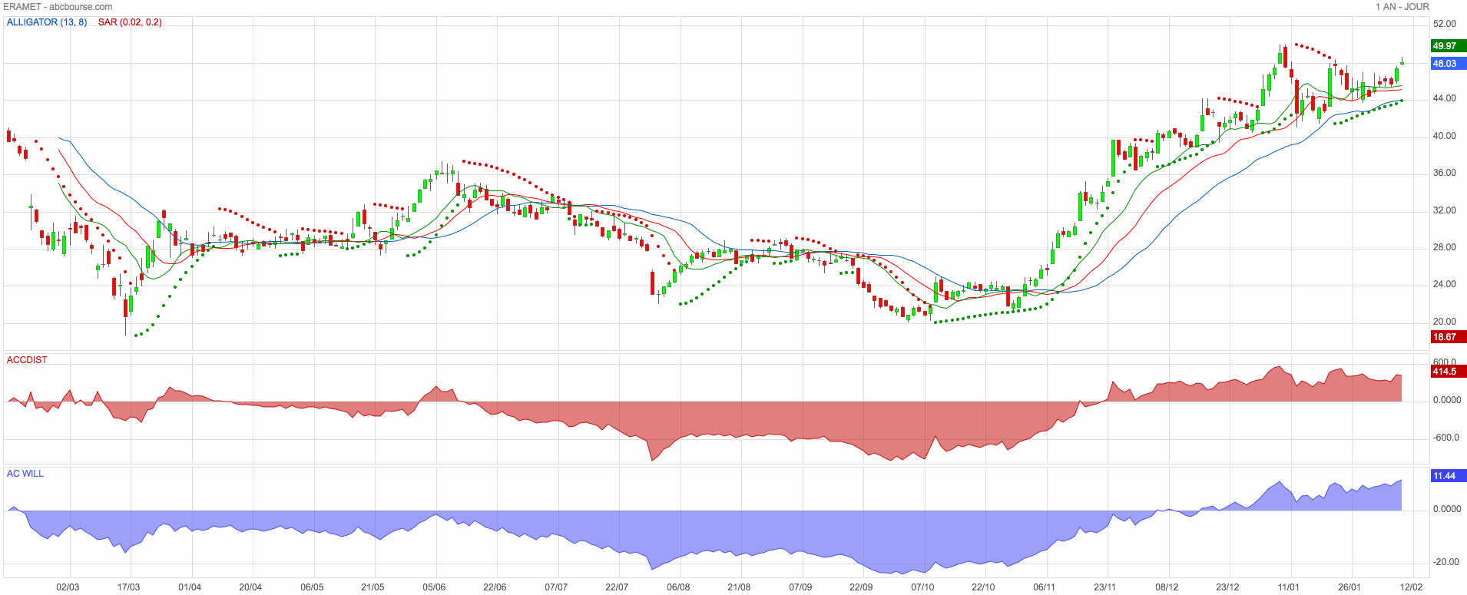Click the ACCDIST panel label
The image size is (1467, 595).
(x=27, y=360)
